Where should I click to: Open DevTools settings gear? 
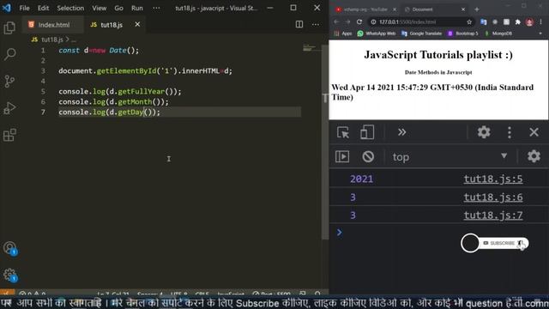(484, 132)
